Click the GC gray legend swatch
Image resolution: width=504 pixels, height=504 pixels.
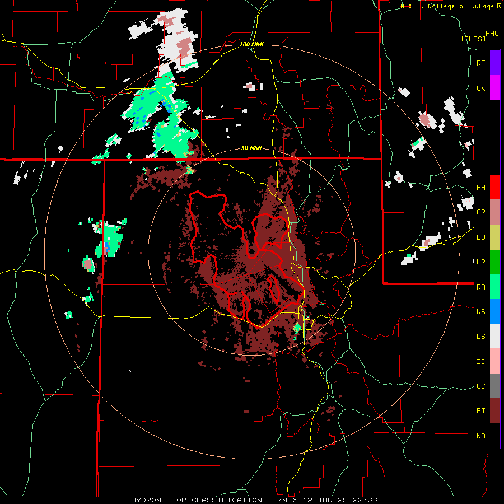click(494, 386)
